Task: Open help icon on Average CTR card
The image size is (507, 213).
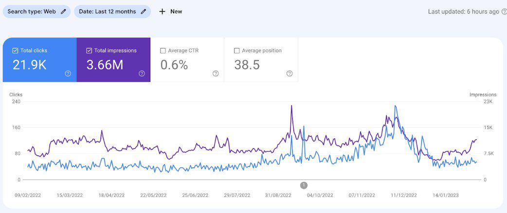Action: click(x=216, y=73)
